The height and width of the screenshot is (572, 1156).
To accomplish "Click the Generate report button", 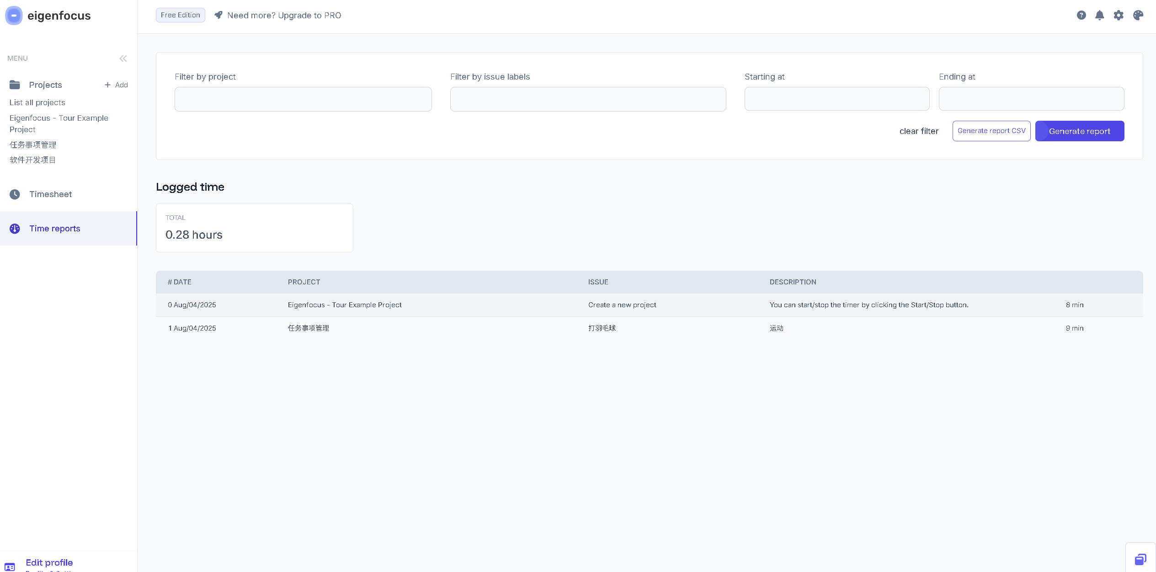I will tap(1079, 131).
